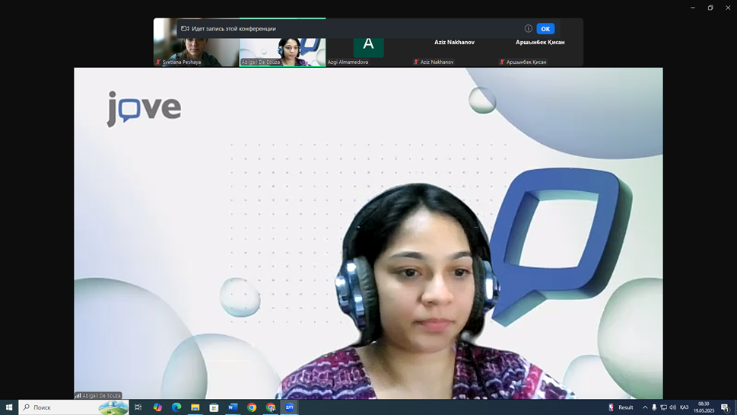Open the NBA Result news widget
Image resolution: width=737 pixels, height=415 pixels.
(x=621, y=407)
